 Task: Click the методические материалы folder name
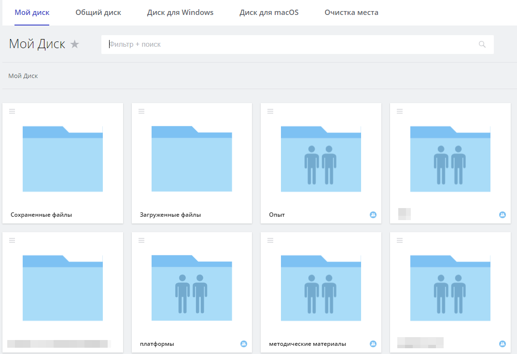(x=307, y=344)
